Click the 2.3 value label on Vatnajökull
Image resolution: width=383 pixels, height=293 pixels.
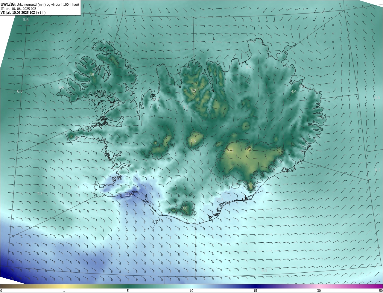pyautogui.click(x=230, y=151)
